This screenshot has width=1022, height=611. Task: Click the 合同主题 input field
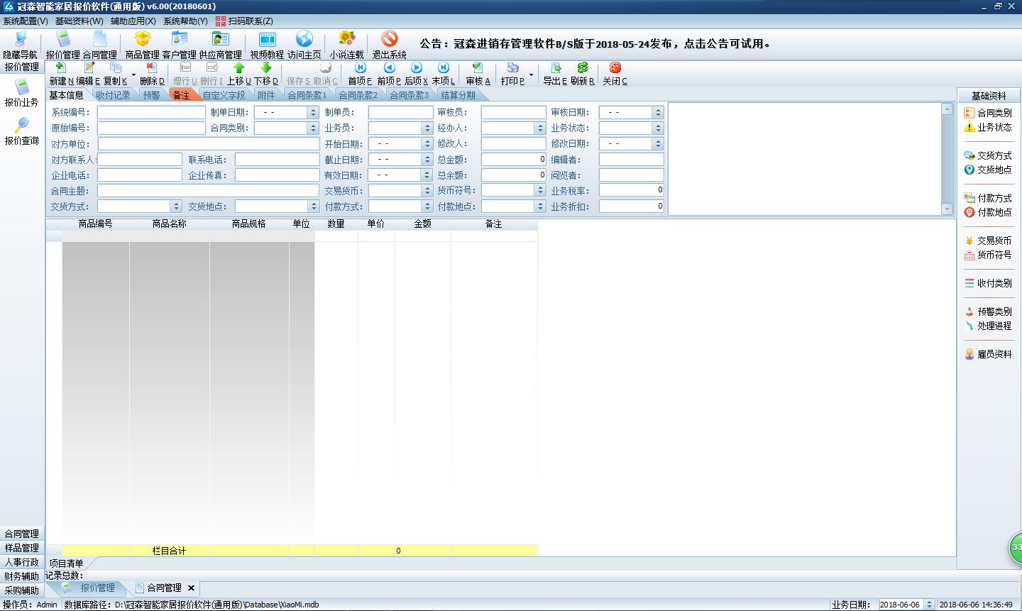(x=209, y=191)
